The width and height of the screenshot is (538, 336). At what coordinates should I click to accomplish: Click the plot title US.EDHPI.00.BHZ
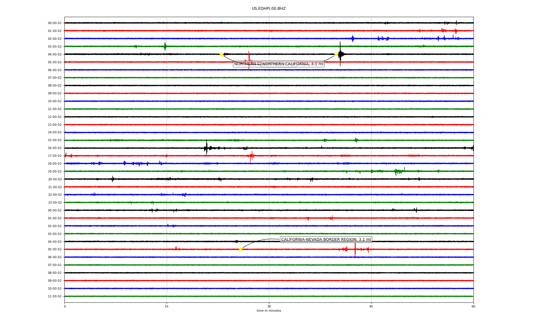click(x=269, y=9)
